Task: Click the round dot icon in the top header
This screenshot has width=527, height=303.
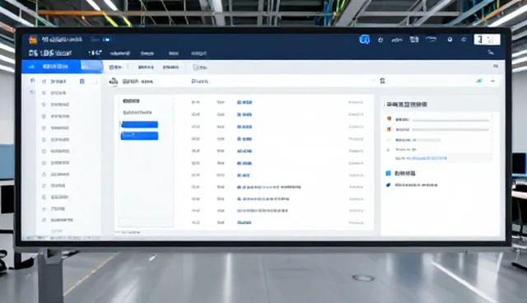Action: point(450,40)
